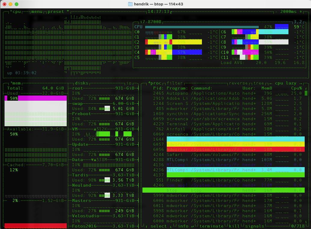
Task: Click signals in the process bottom bar
Action: pyautogui.click(x=255, y=226)
